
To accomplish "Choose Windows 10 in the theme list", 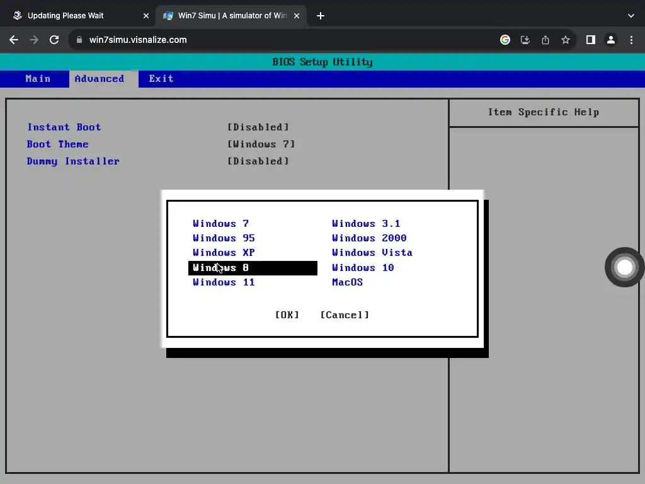I will tap(363, 268).
